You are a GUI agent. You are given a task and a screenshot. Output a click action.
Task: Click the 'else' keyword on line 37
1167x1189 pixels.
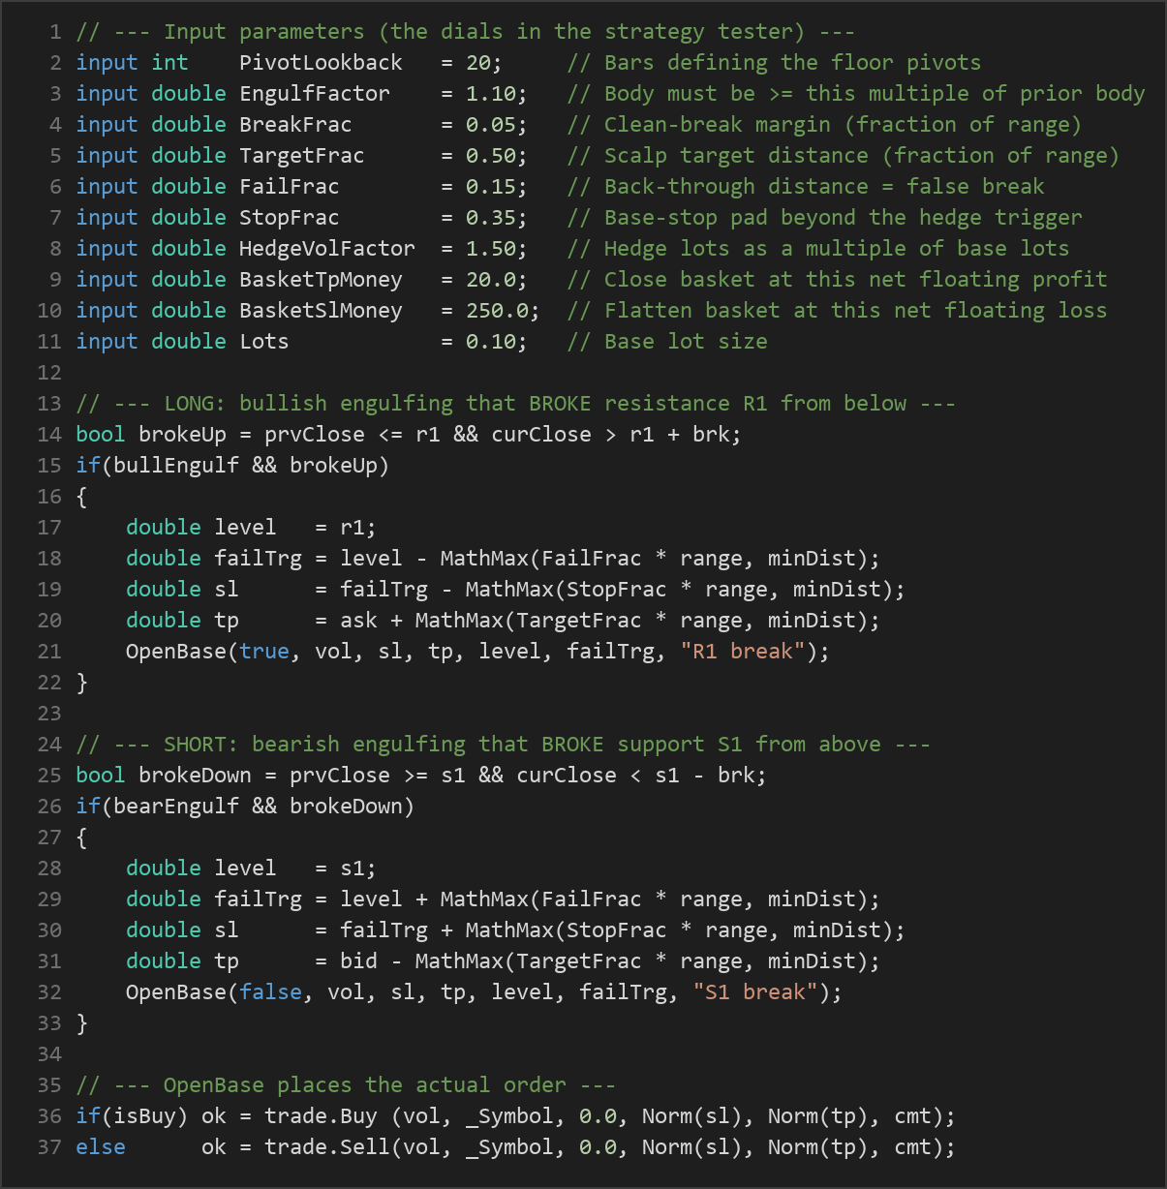tap(101, 1147)
